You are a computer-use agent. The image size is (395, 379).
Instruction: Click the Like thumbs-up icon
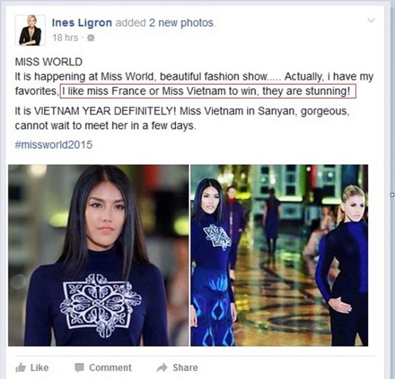20,368
